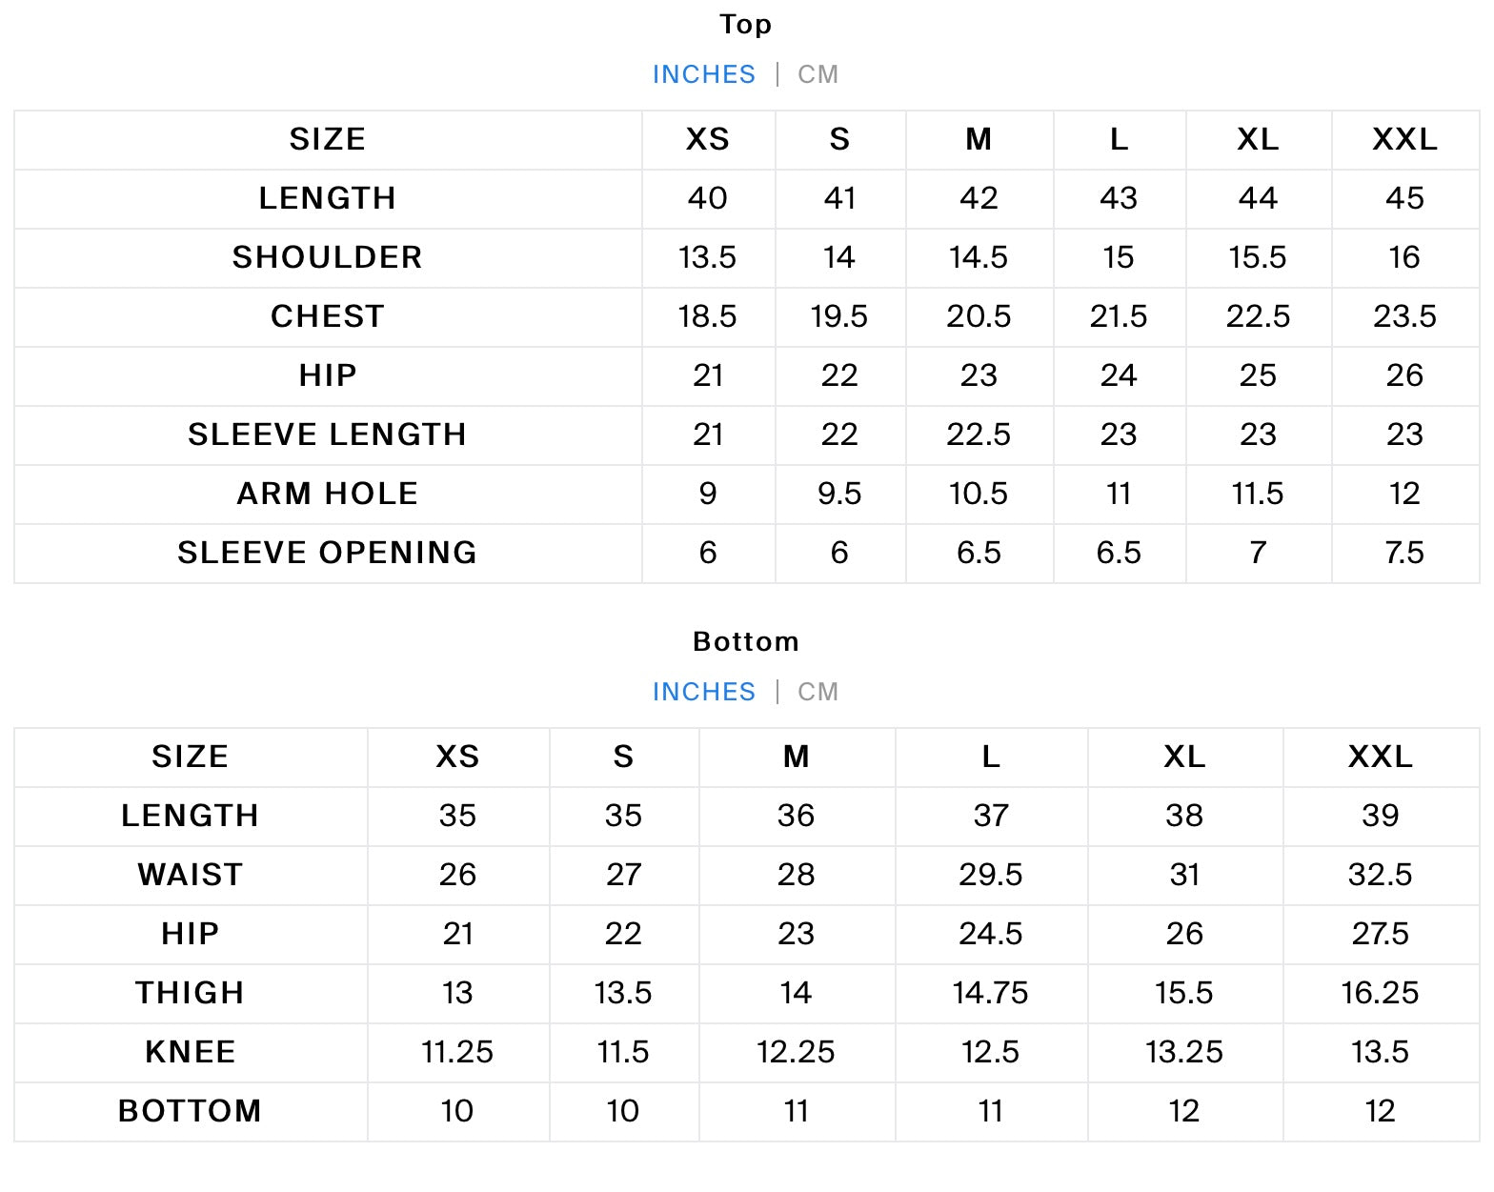Click the Top section heading
Viewport: 1494px width, 1192px height.
pos(745,25)
